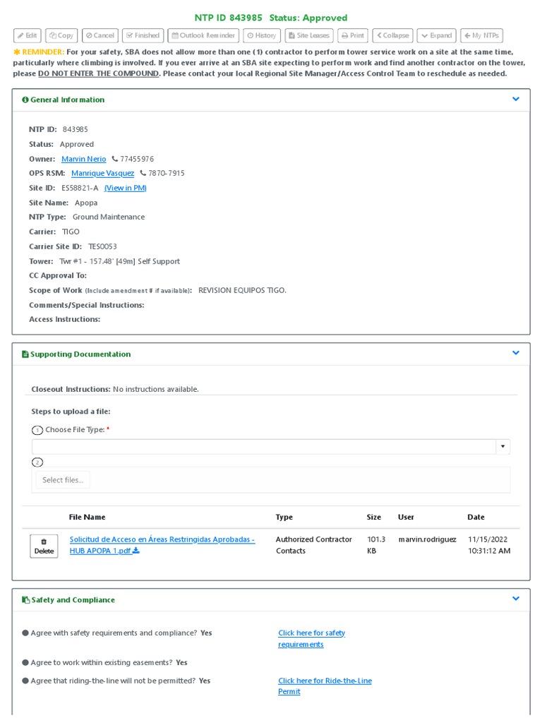Image resolution: width=542 pixels, height=723 pixels.
Task: Mark the NTP as Finished
Action: [x=143, y=35]
